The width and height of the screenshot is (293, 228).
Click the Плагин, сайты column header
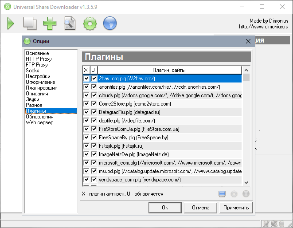[x=169, y=70]
